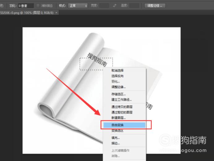Image resolution: width=214 pixels, height=161 pixels.
Task: Choose 建立工作路径... menu entry
Action: (x=124, y=100)
